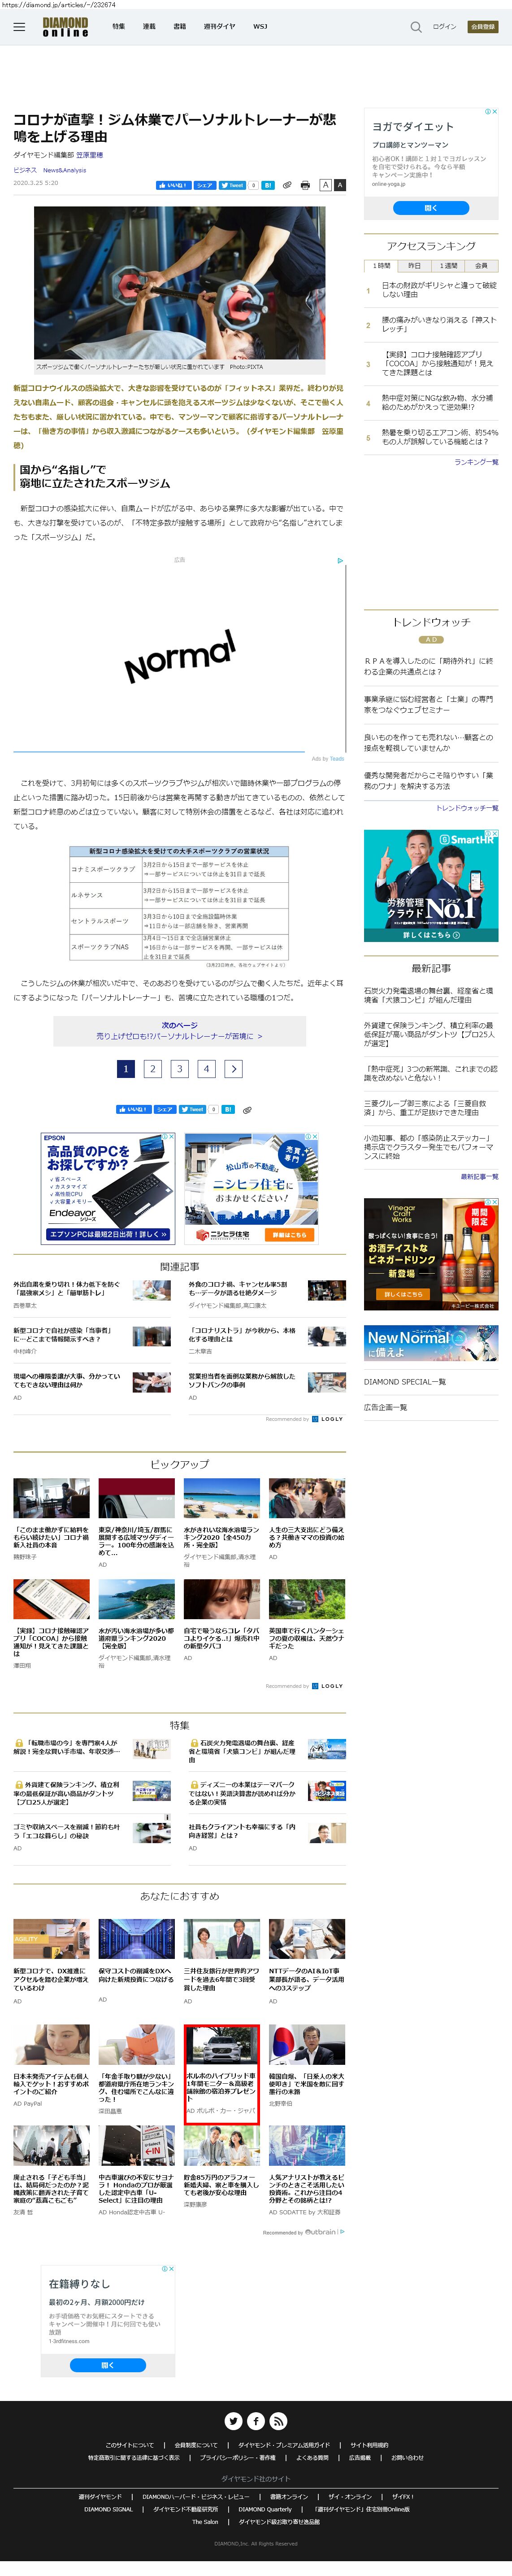Screen dimensions: 512x2576
Task: Open the gym bench-press article photo
Action: coord(180,283)
